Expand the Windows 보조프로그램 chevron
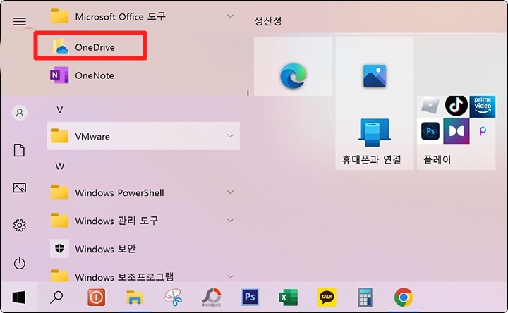The image size is (508, 313). 230,277
